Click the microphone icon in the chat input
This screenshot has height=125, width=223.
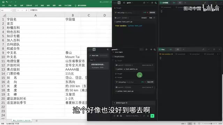[148, 116]
